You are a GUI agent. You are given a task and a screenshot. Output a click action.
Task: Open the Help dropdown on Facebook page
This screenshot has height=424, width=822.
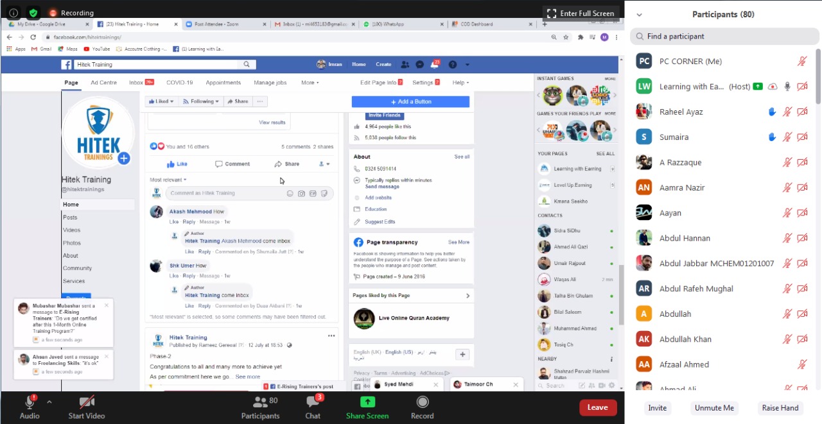(460, 83)
